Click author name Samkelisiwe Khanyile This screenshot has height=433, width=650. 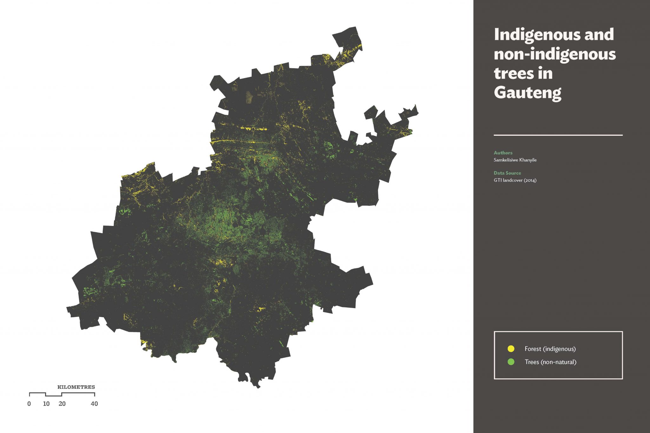pos(515,160)
